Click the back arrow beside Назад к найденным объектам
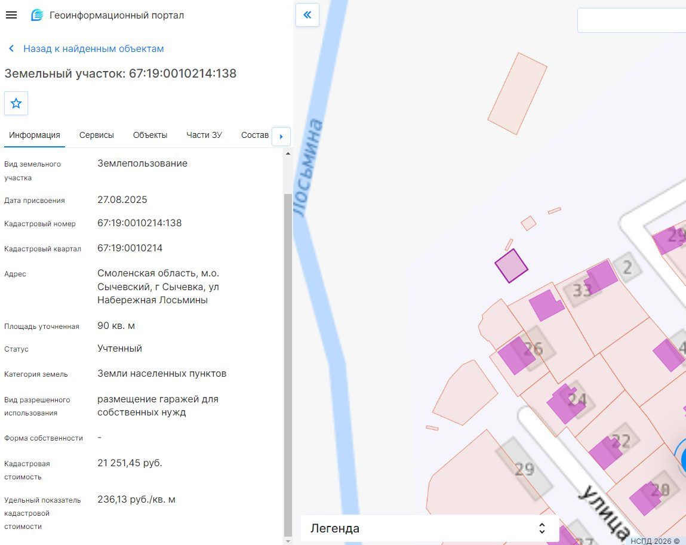 11,48
